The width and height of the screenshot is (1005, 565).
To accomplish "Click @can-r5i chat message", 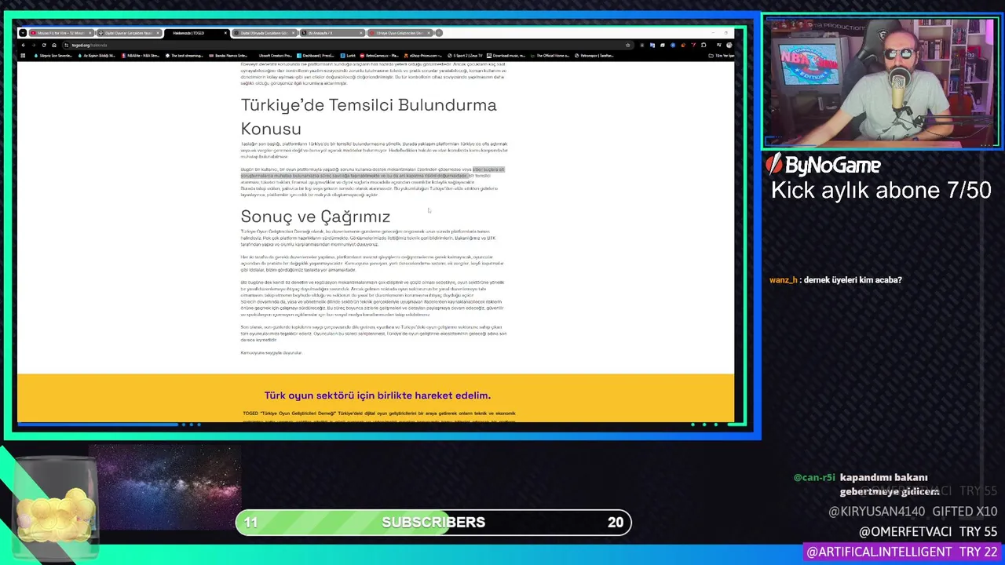I will pyautogui.click(x=866, y=484).
